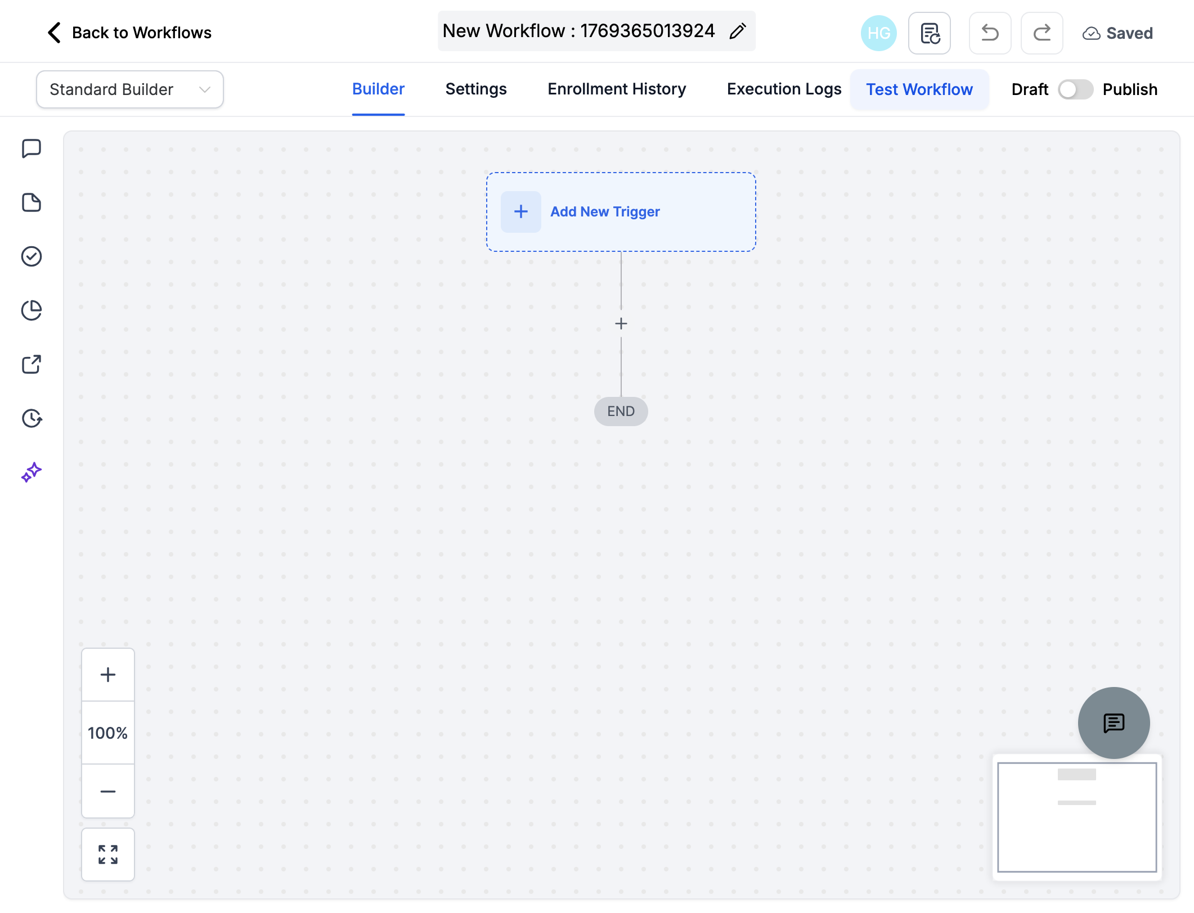Image resolution: width=1194 pixels, height=913 pixels.
Task: Go Back to Workflows
Action: coord(129,33)
